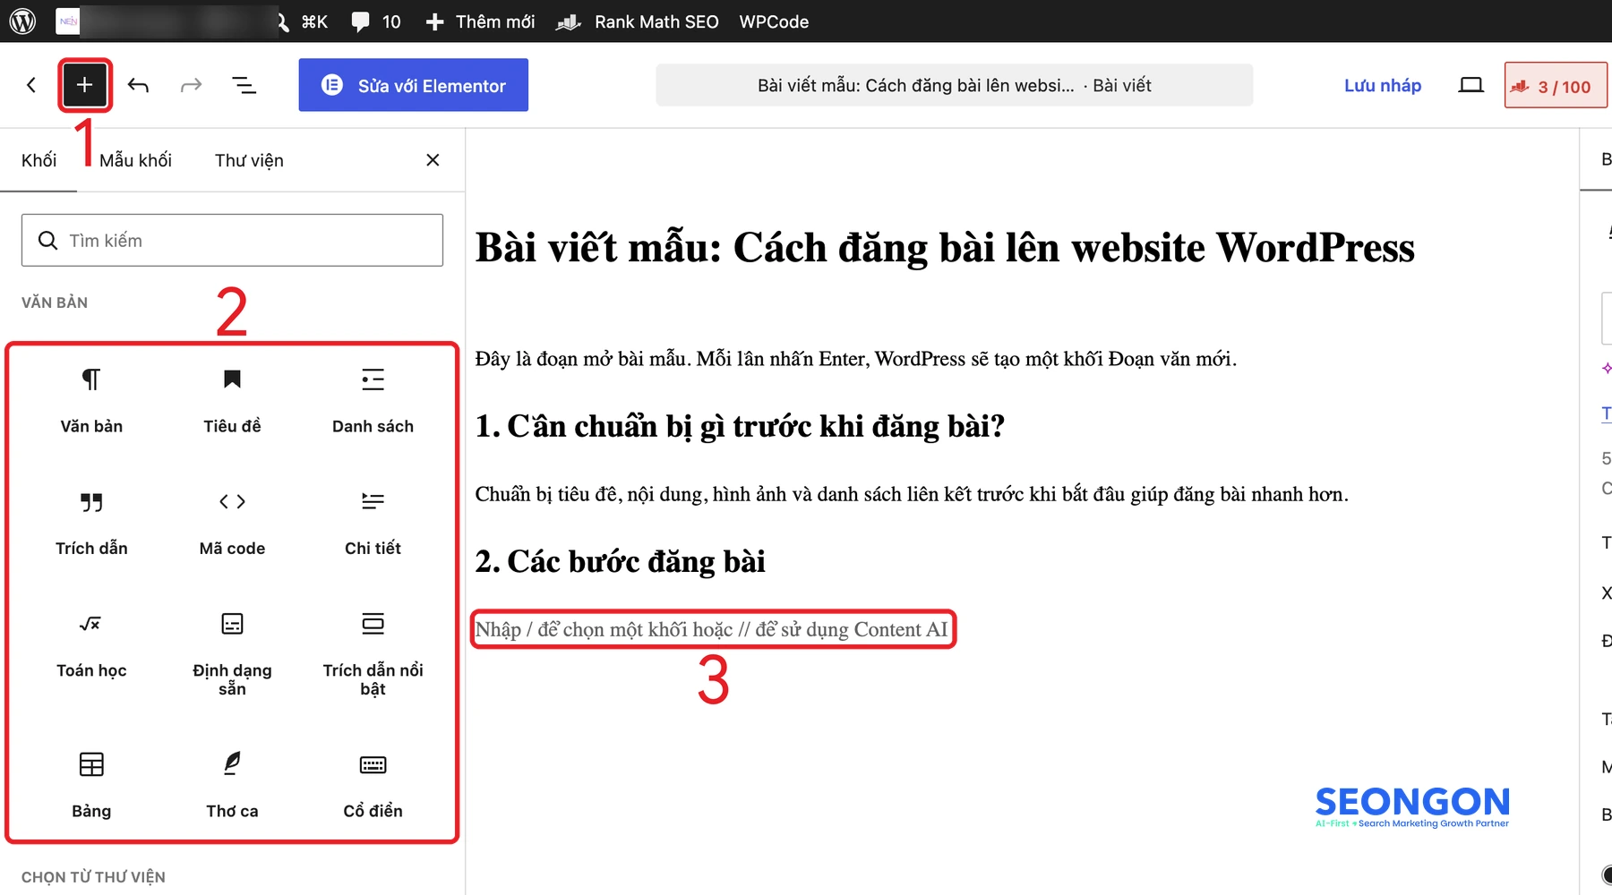The height and width of the screenshot is (895, 1612).
Task: Open the WordPress logo menu
Action: click(x=22, y=21)
